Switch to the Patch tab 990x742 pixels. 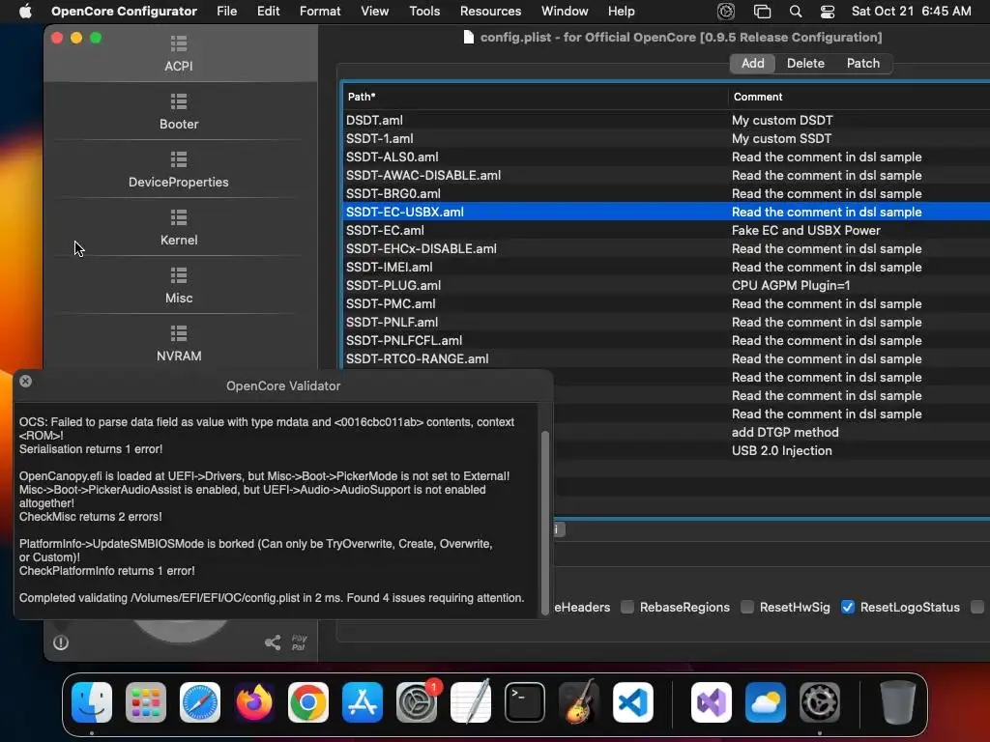point(863,63)
